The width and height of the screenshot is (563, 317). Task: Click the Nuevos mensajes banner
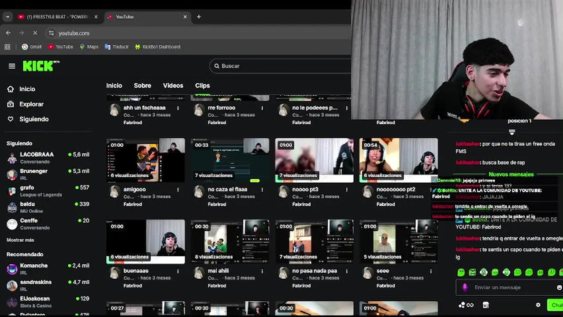[x=511, y=174]
